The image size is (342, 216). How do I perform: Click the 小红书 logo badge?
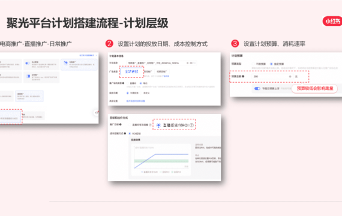tap(332, 21)
